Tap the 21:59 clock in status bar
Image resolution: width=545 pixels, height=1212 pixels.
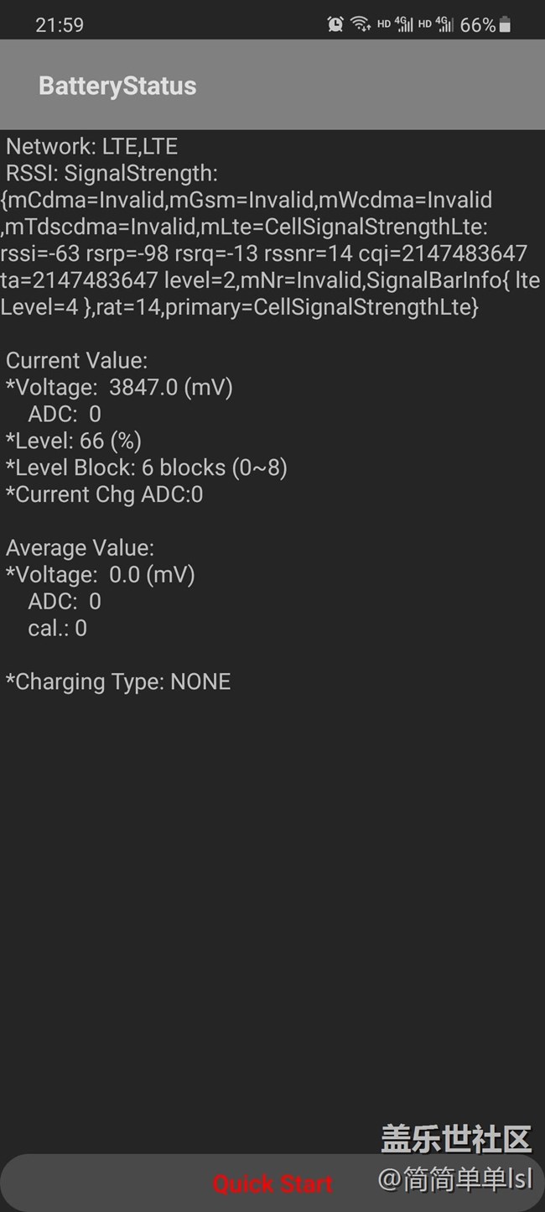click(x=60, y=25)
